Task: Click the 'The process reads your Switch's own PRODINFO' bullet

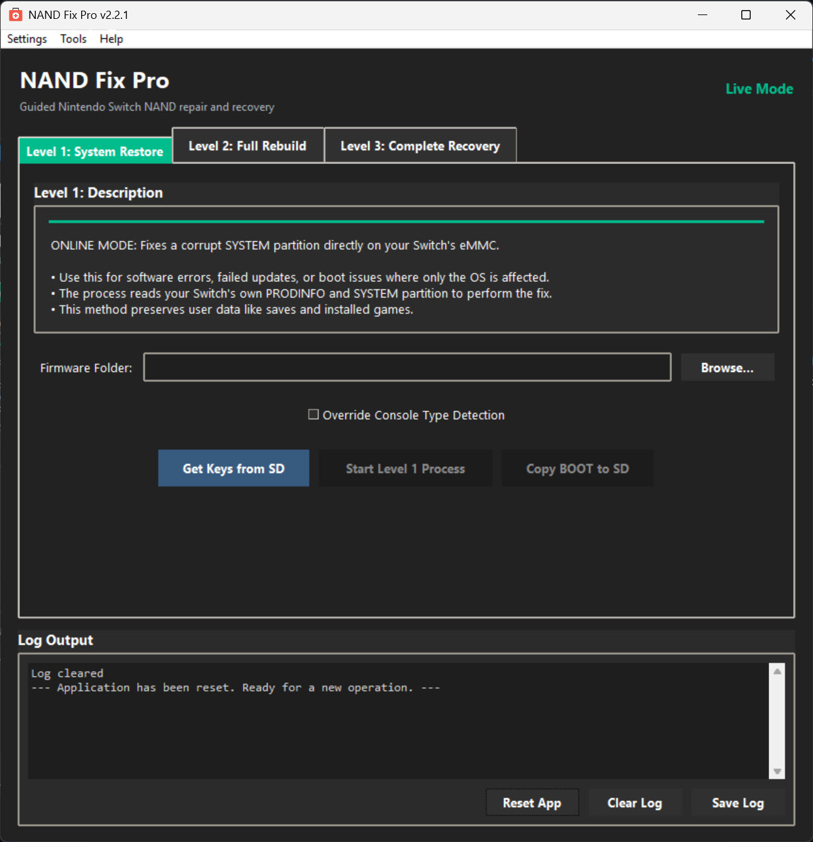Action: tap(301, 293)
